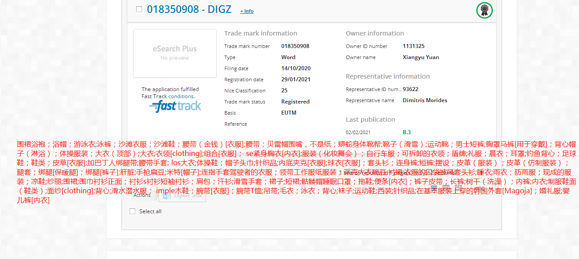Click the Export .xlsx button
Image resolution: width=579 pixels, height=259 pixels.
coord(182,195)
